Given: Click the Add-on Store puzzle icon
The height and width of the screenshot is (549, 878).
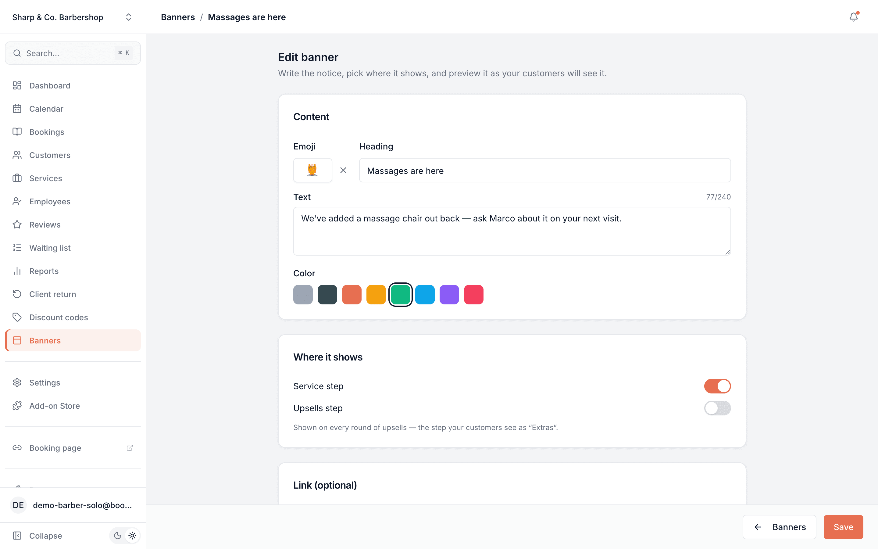Looking at the screenshot, I should [x=17, y=406].
